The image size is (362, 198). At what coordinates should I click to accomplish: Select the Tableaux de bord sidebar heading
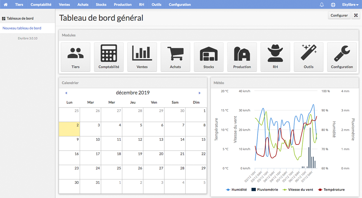click(x=20, y=18)
